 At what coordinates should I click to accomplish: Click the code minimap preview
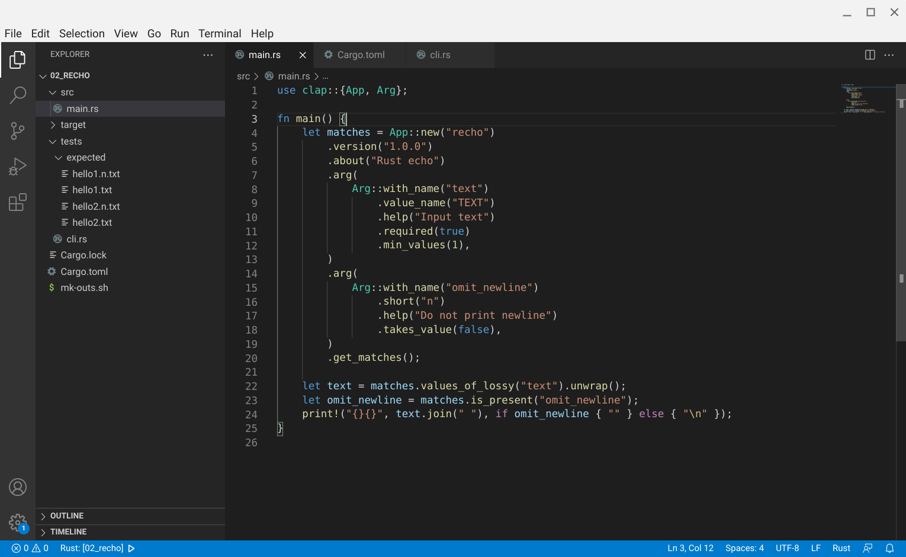coord(865,99)
